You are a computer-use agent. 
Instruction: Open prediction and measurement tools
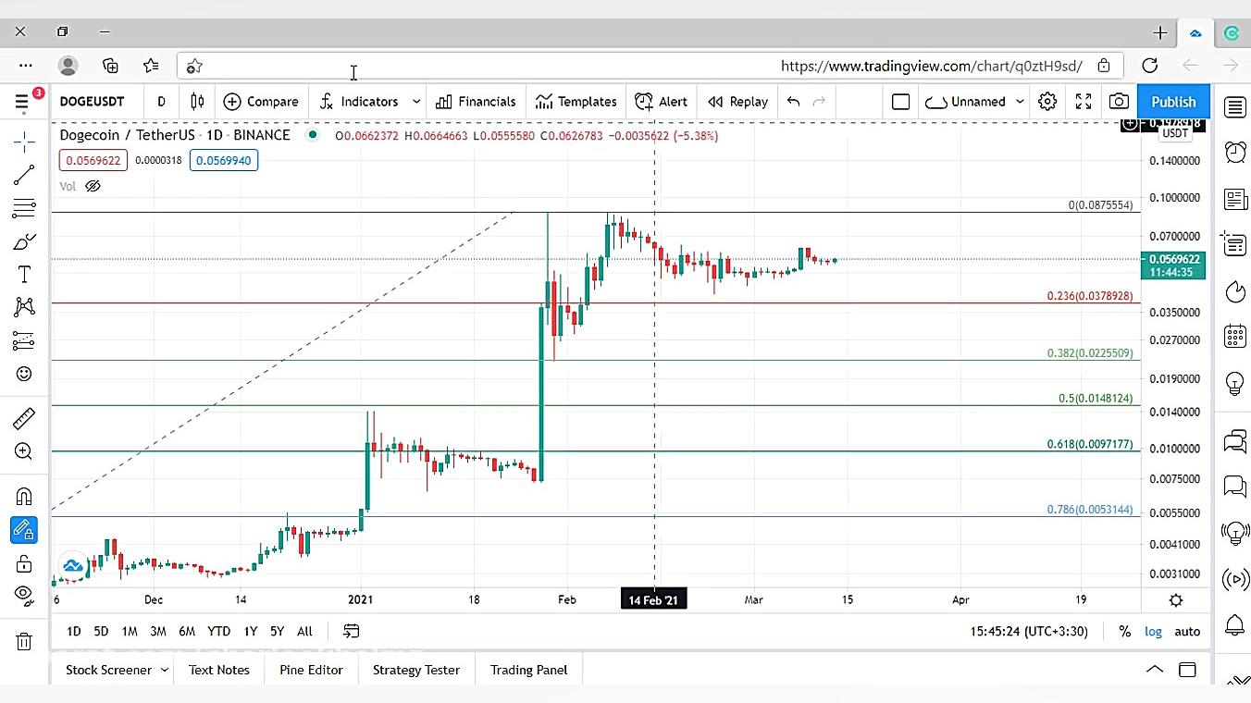[24, 340]
